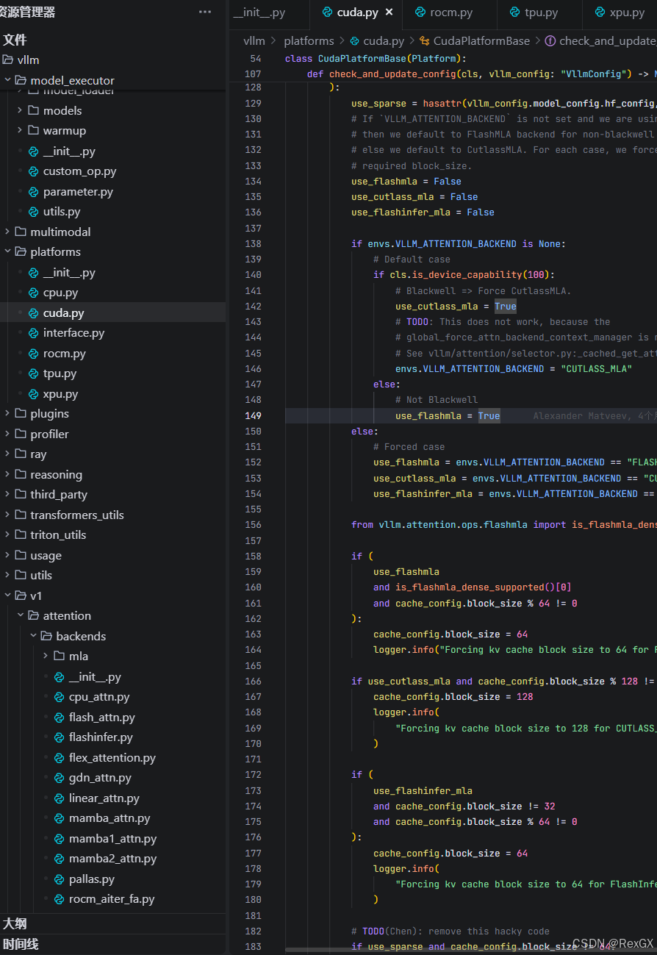The width and height of the screenshot is (657, 955).
Task: Click Python icon beside backends __init__.py
Action: click(x=60, y=677)
